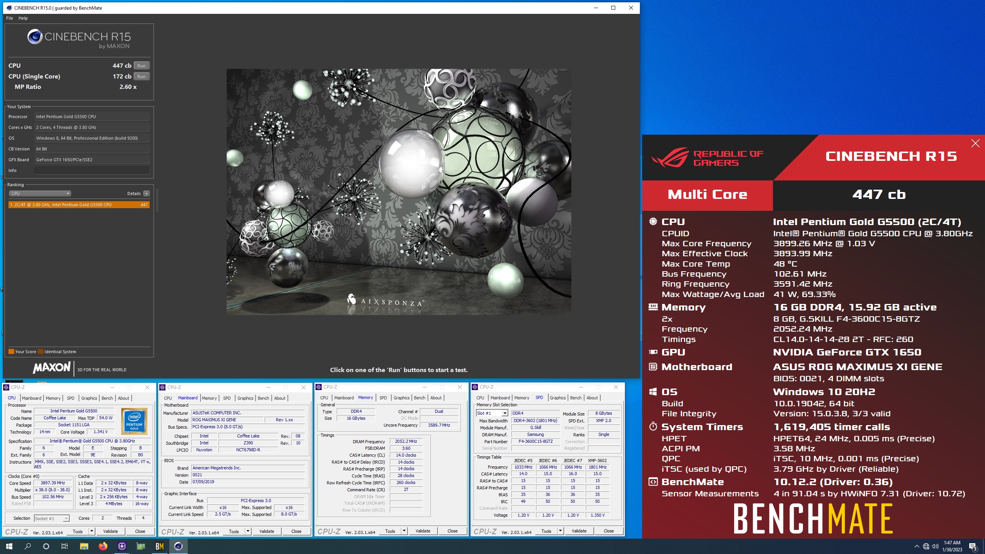
Task: Open Slot #1 memory slot dropdown
Action: 492,413
